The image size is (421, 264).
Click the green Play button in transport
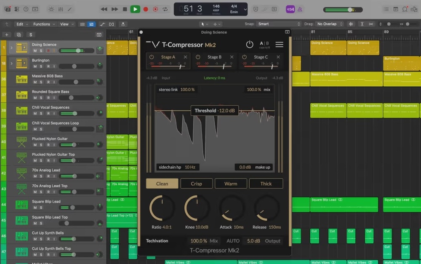[x=135, y=9]
